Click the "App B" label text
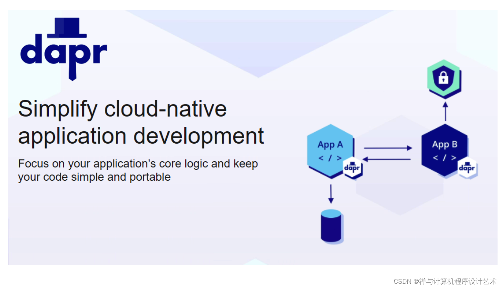Viewport: 502px width, 288px height. coord(444,144)
